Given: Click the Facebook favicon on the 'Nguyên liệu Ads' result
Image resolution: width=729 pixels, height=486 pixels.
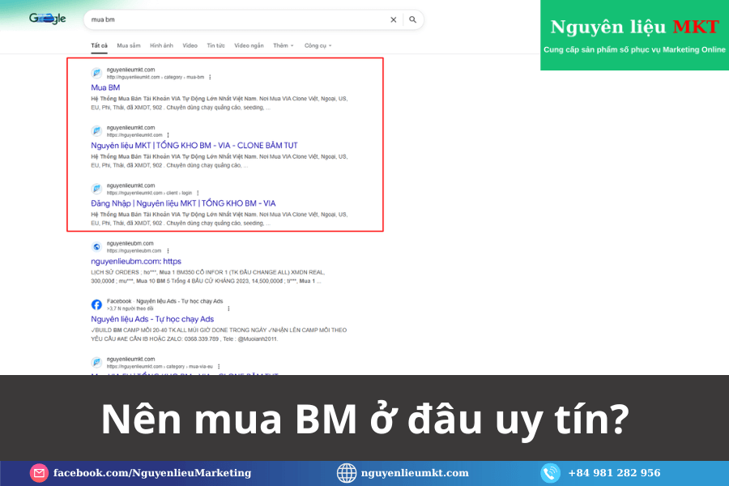Looking at the screenshot, I should click(x=96, y=305).
